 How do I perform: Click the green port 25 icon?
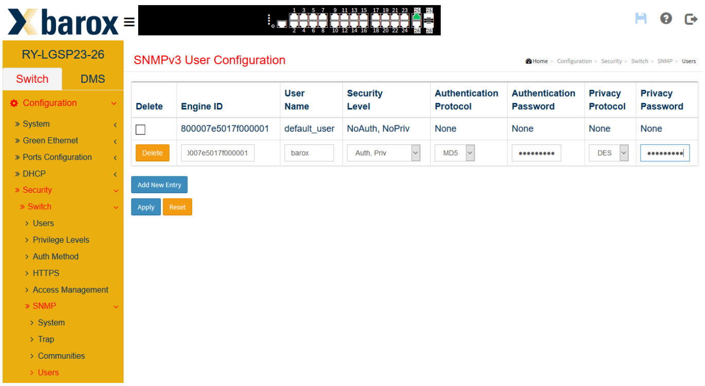pos(416,17)
